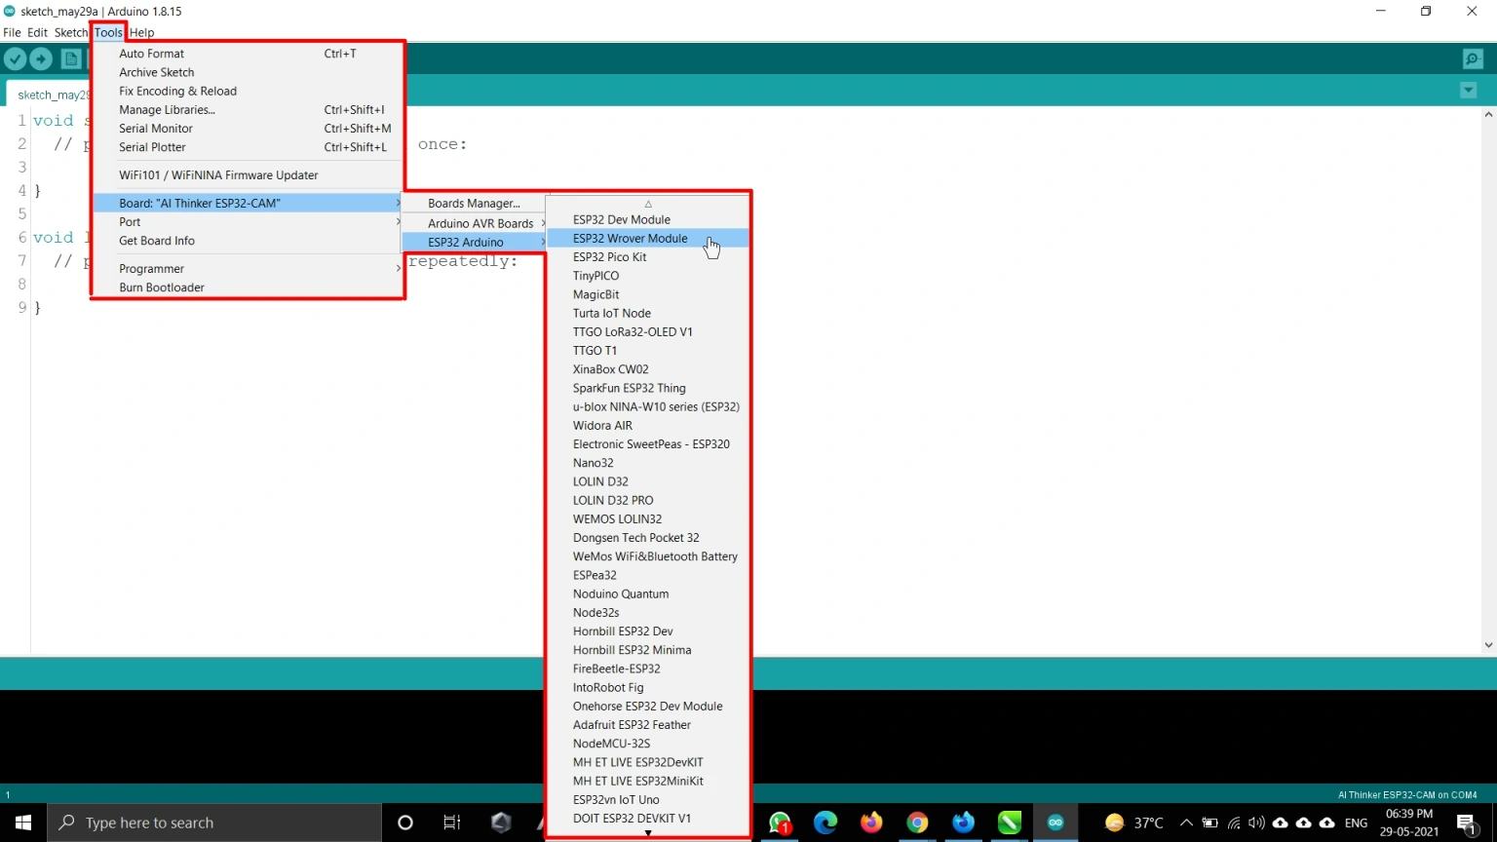The image size is (1497, 842).
Task: Open WhatsApp from the taskbar
Action: (780, 823)
